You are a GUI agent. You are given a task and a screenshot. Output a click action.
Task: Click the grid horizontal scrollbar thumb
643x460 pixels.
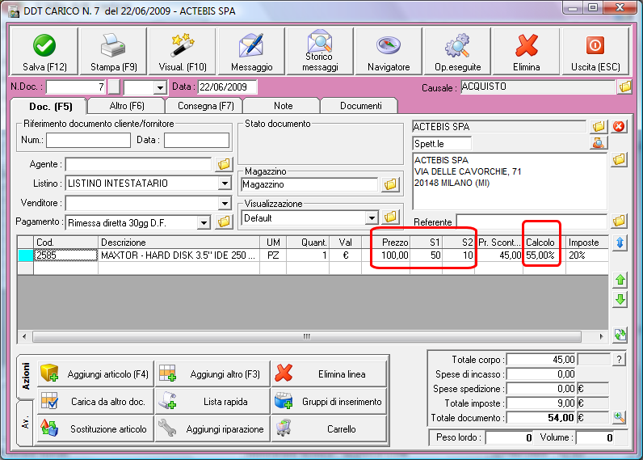(307, 336)
